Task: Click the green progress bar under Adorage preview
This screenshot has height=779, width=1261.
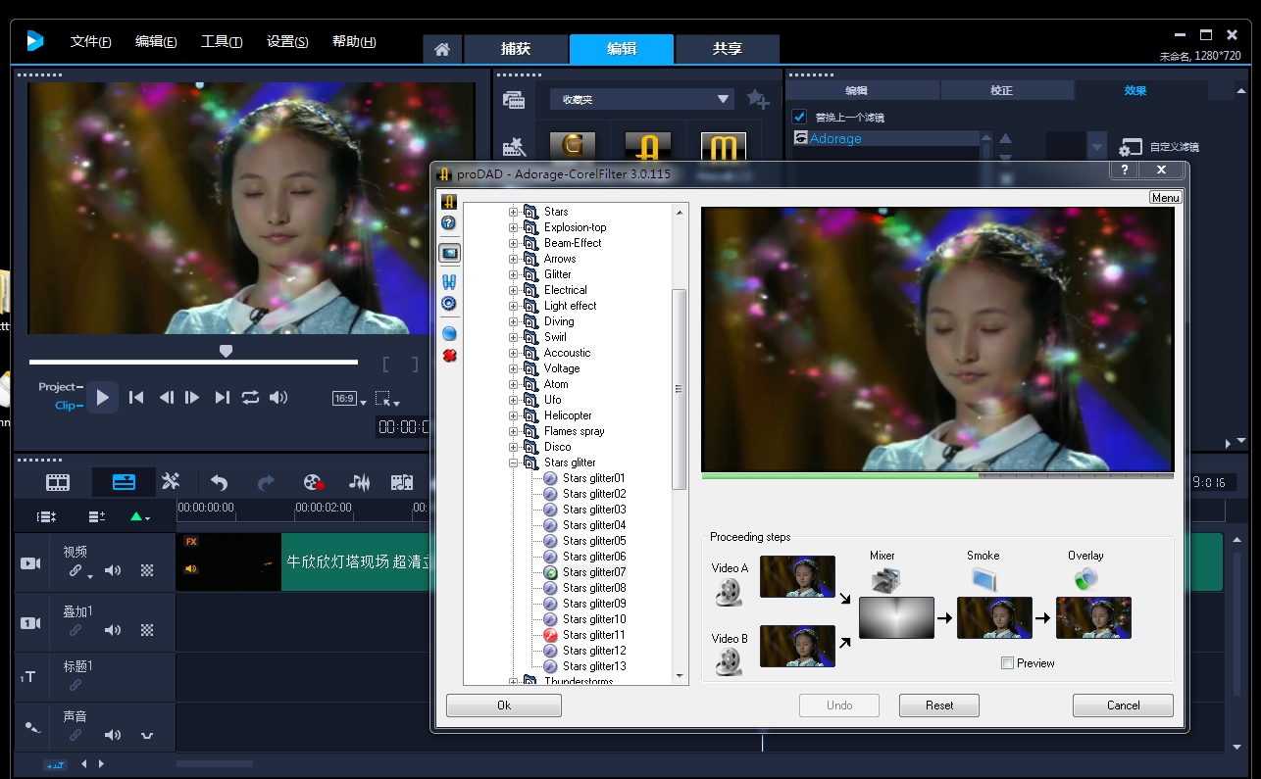Action: pyautogui.click(x=840, y=476)
